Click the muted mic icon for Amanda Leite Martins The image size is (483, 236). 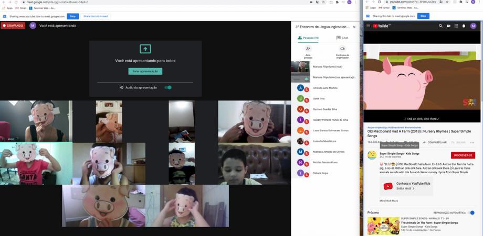(307, 90)
